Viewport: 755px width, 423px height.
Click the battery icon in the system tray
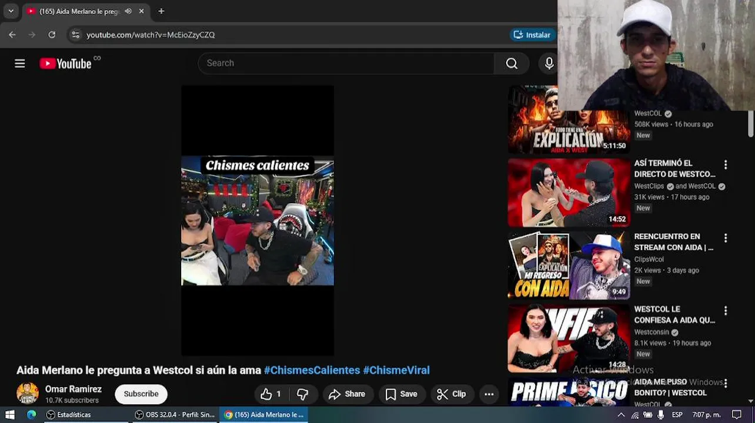(x=647, y=415)
